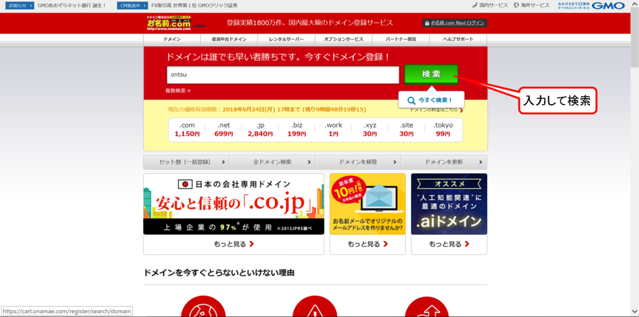Click the domain search input field
Viewport: 639px width, 317px height.
[x=283, y=75]
